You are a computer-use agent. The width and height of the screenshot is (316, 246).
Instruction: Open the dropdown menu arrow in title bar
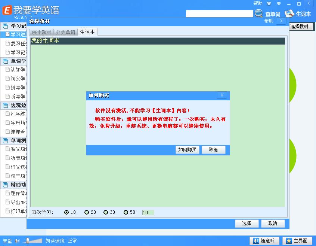tap(279, 4)
